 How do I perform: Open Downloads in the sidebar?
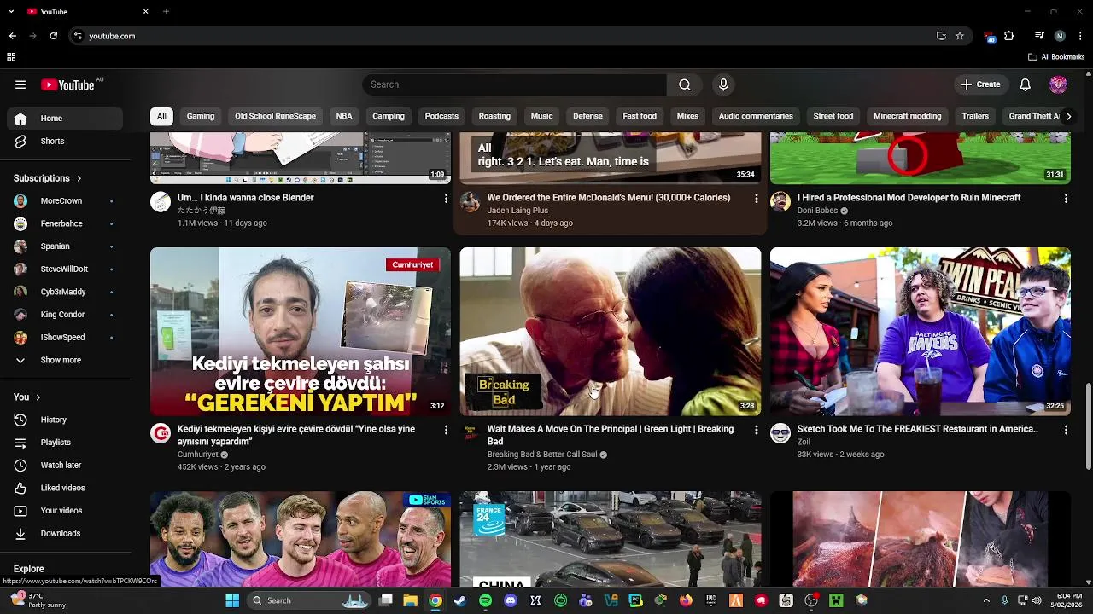tap(65, 534)
